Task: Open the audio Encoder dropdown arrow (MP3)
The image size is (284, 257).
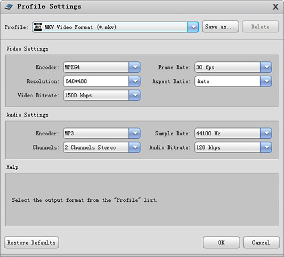Action: pos(135,133)
